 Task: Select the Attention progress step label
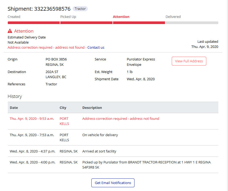[x=121, y=17]
